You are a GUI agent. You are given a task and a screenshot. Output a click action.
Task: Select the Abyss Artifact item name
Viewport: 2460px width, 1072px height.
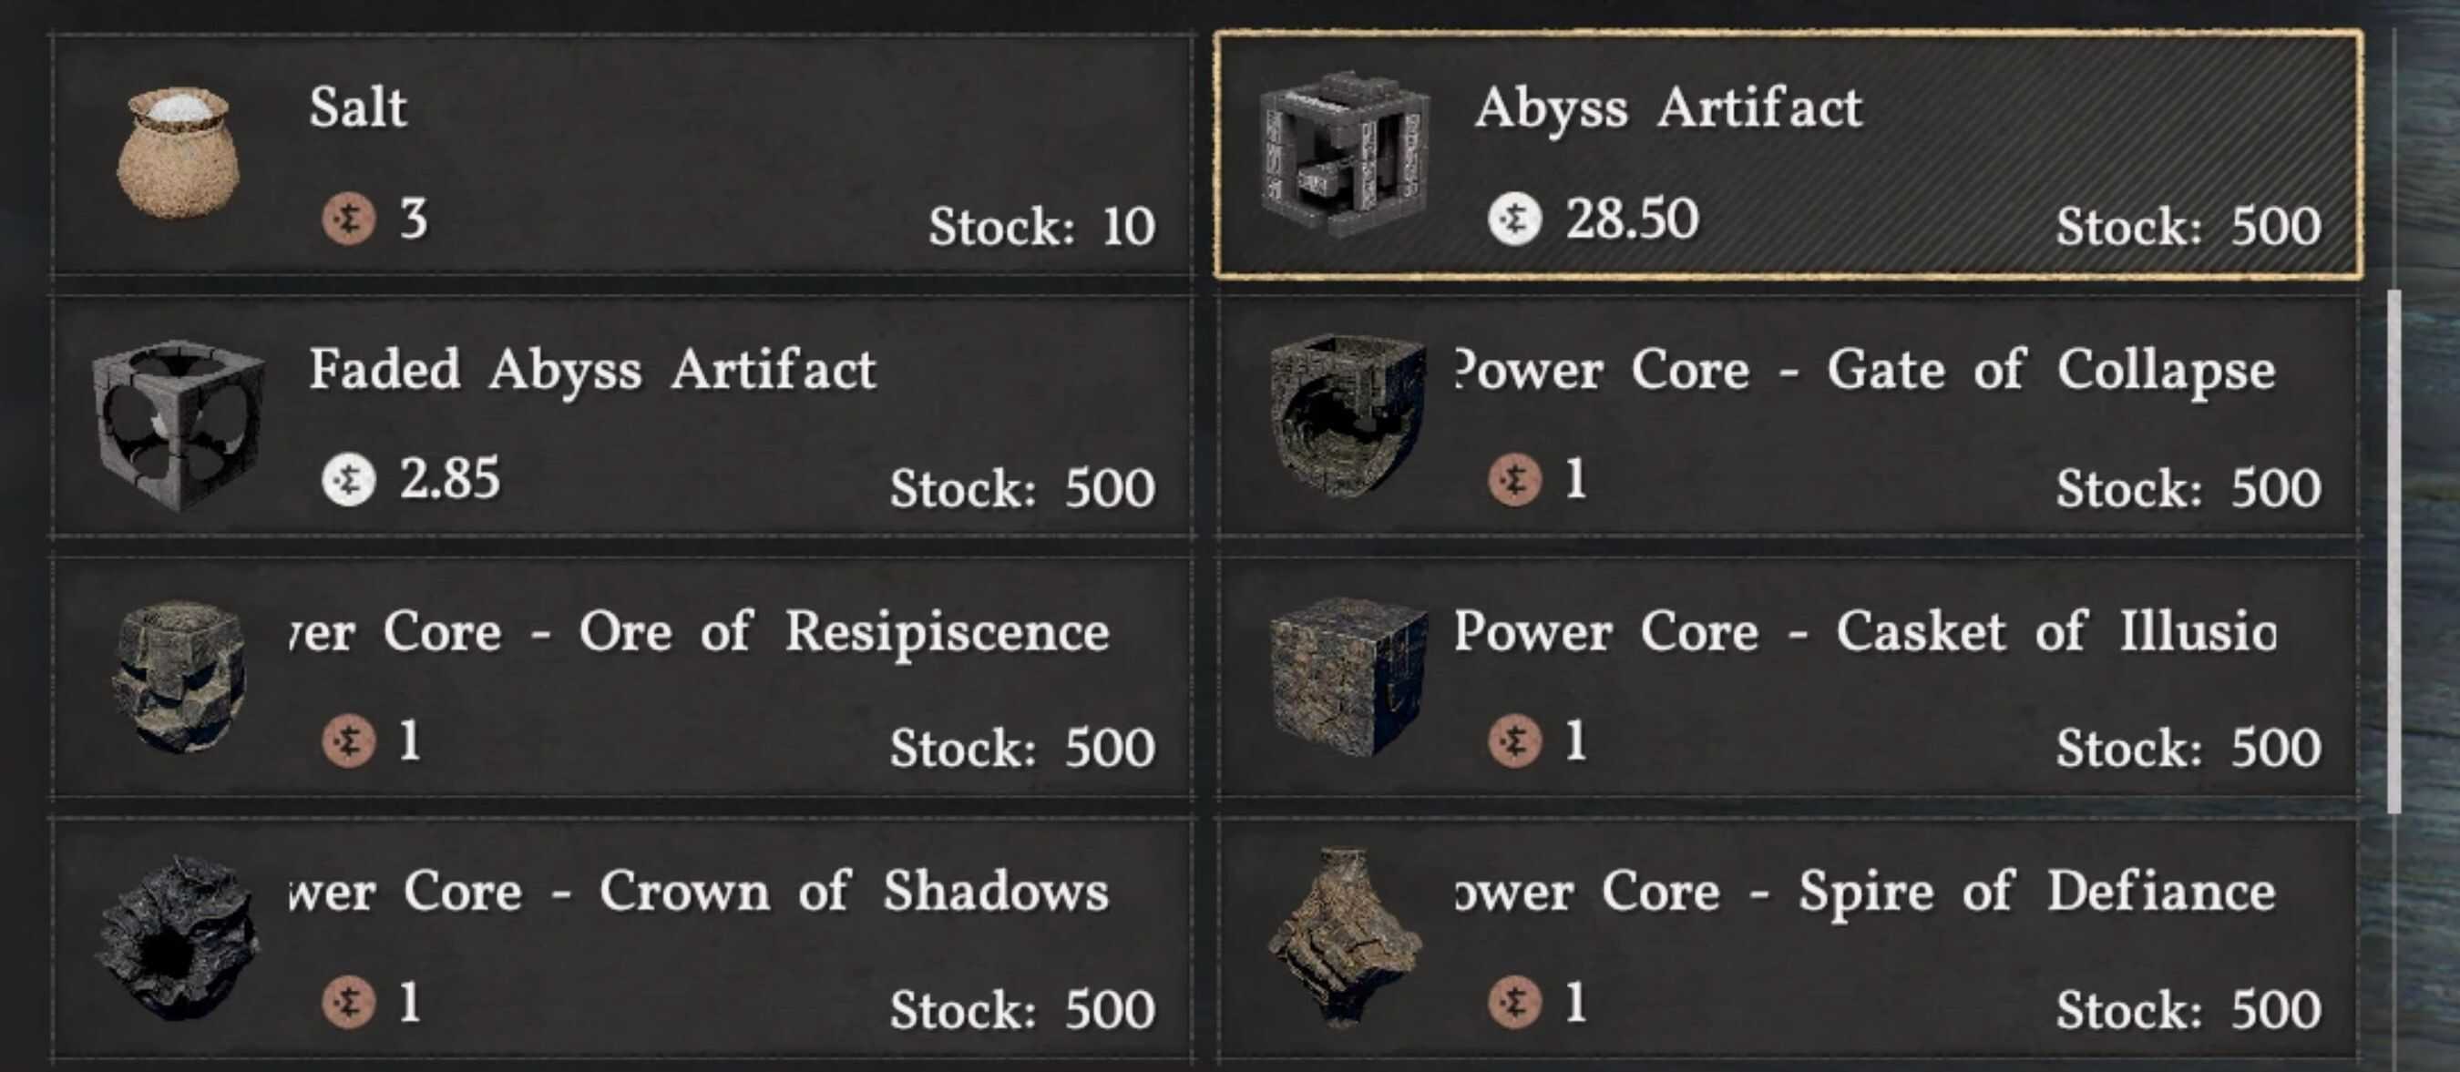coord(1667,107)
